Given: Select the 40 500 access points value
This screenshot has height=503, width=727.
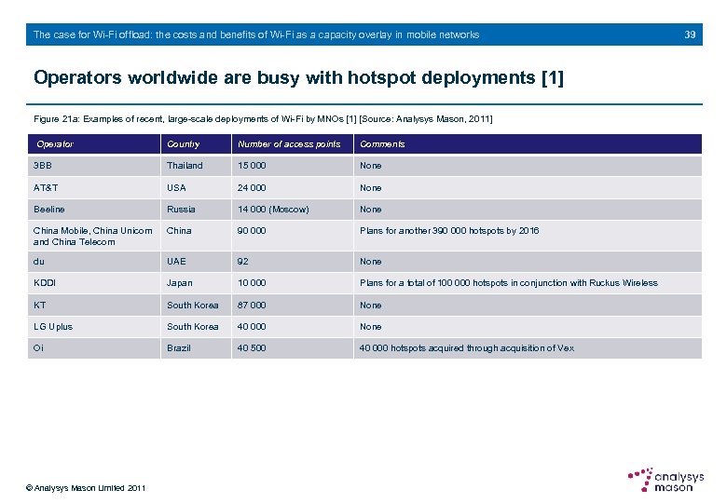Looking at the screenshot, I should click(x=252, y=347).
